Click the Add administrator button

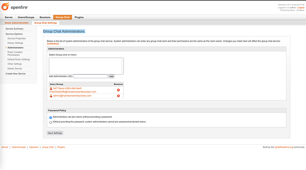pos(111,76)
